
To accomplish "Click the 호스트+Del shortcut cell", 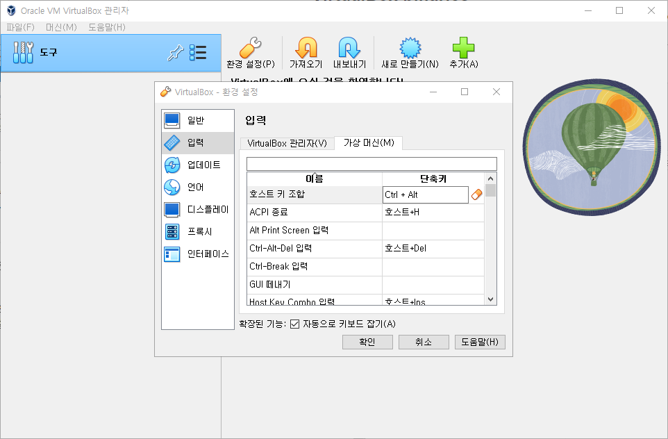I will 433,249.
